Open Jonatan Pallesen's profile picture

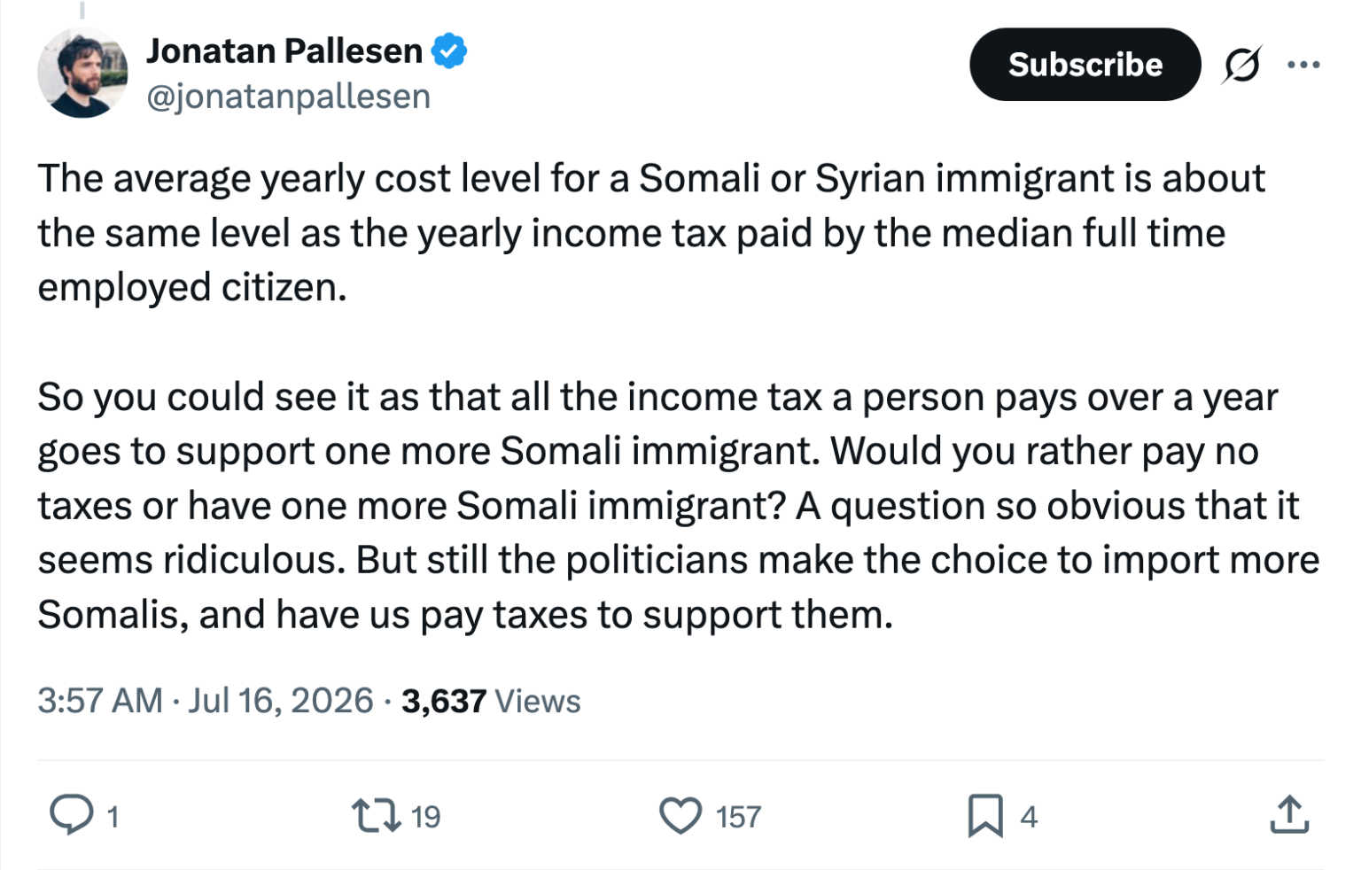[82, 73]
